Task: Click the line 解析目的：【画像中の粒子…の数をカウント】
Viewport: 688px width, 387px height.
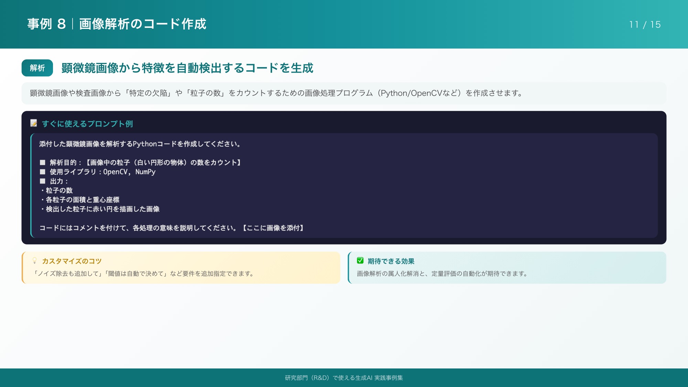Action: click(146, 163)
